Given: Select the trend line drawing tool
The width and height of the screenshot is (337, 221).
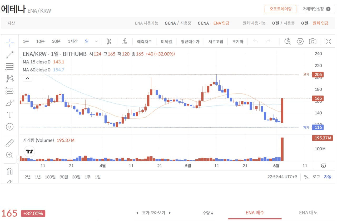Looking at the screenshot, I should [10, 55].
